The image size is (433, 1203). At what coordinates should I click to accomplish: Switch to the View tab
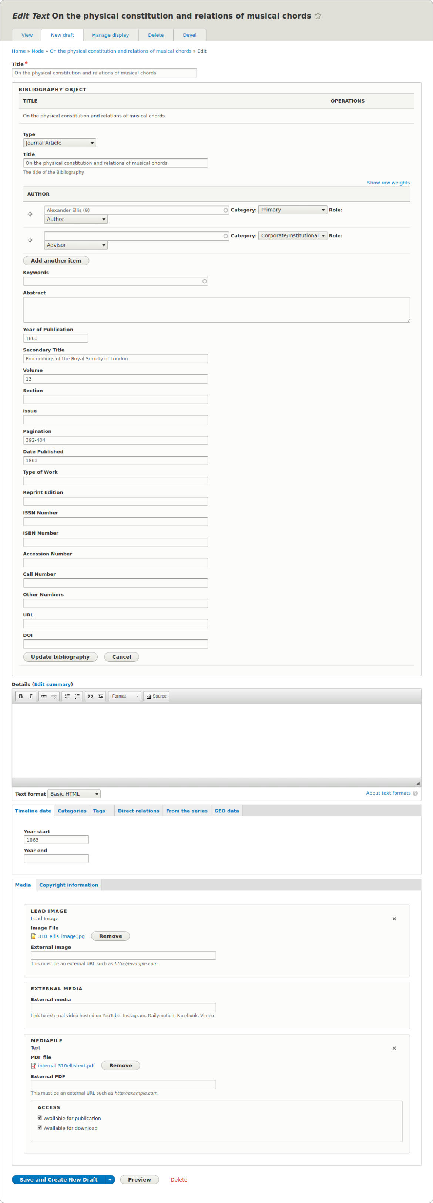(27, 35)
